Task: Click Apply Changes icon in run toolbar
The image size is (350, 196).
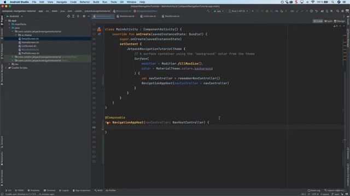Action: coord(258,11)
